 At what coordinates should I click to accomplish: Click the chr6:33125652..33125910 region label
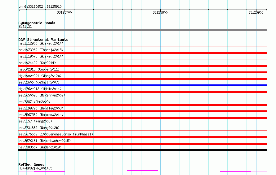point(40,6)
